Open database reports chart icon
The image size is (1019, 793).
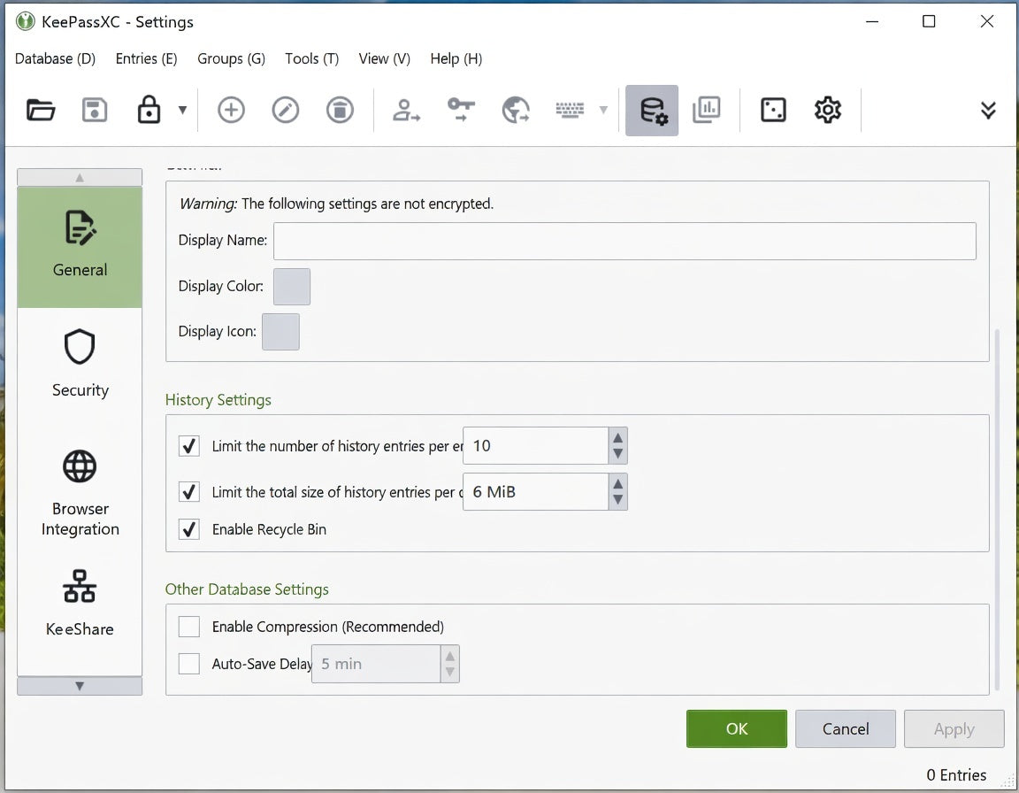pyautogui.click(x=707, y=110)
